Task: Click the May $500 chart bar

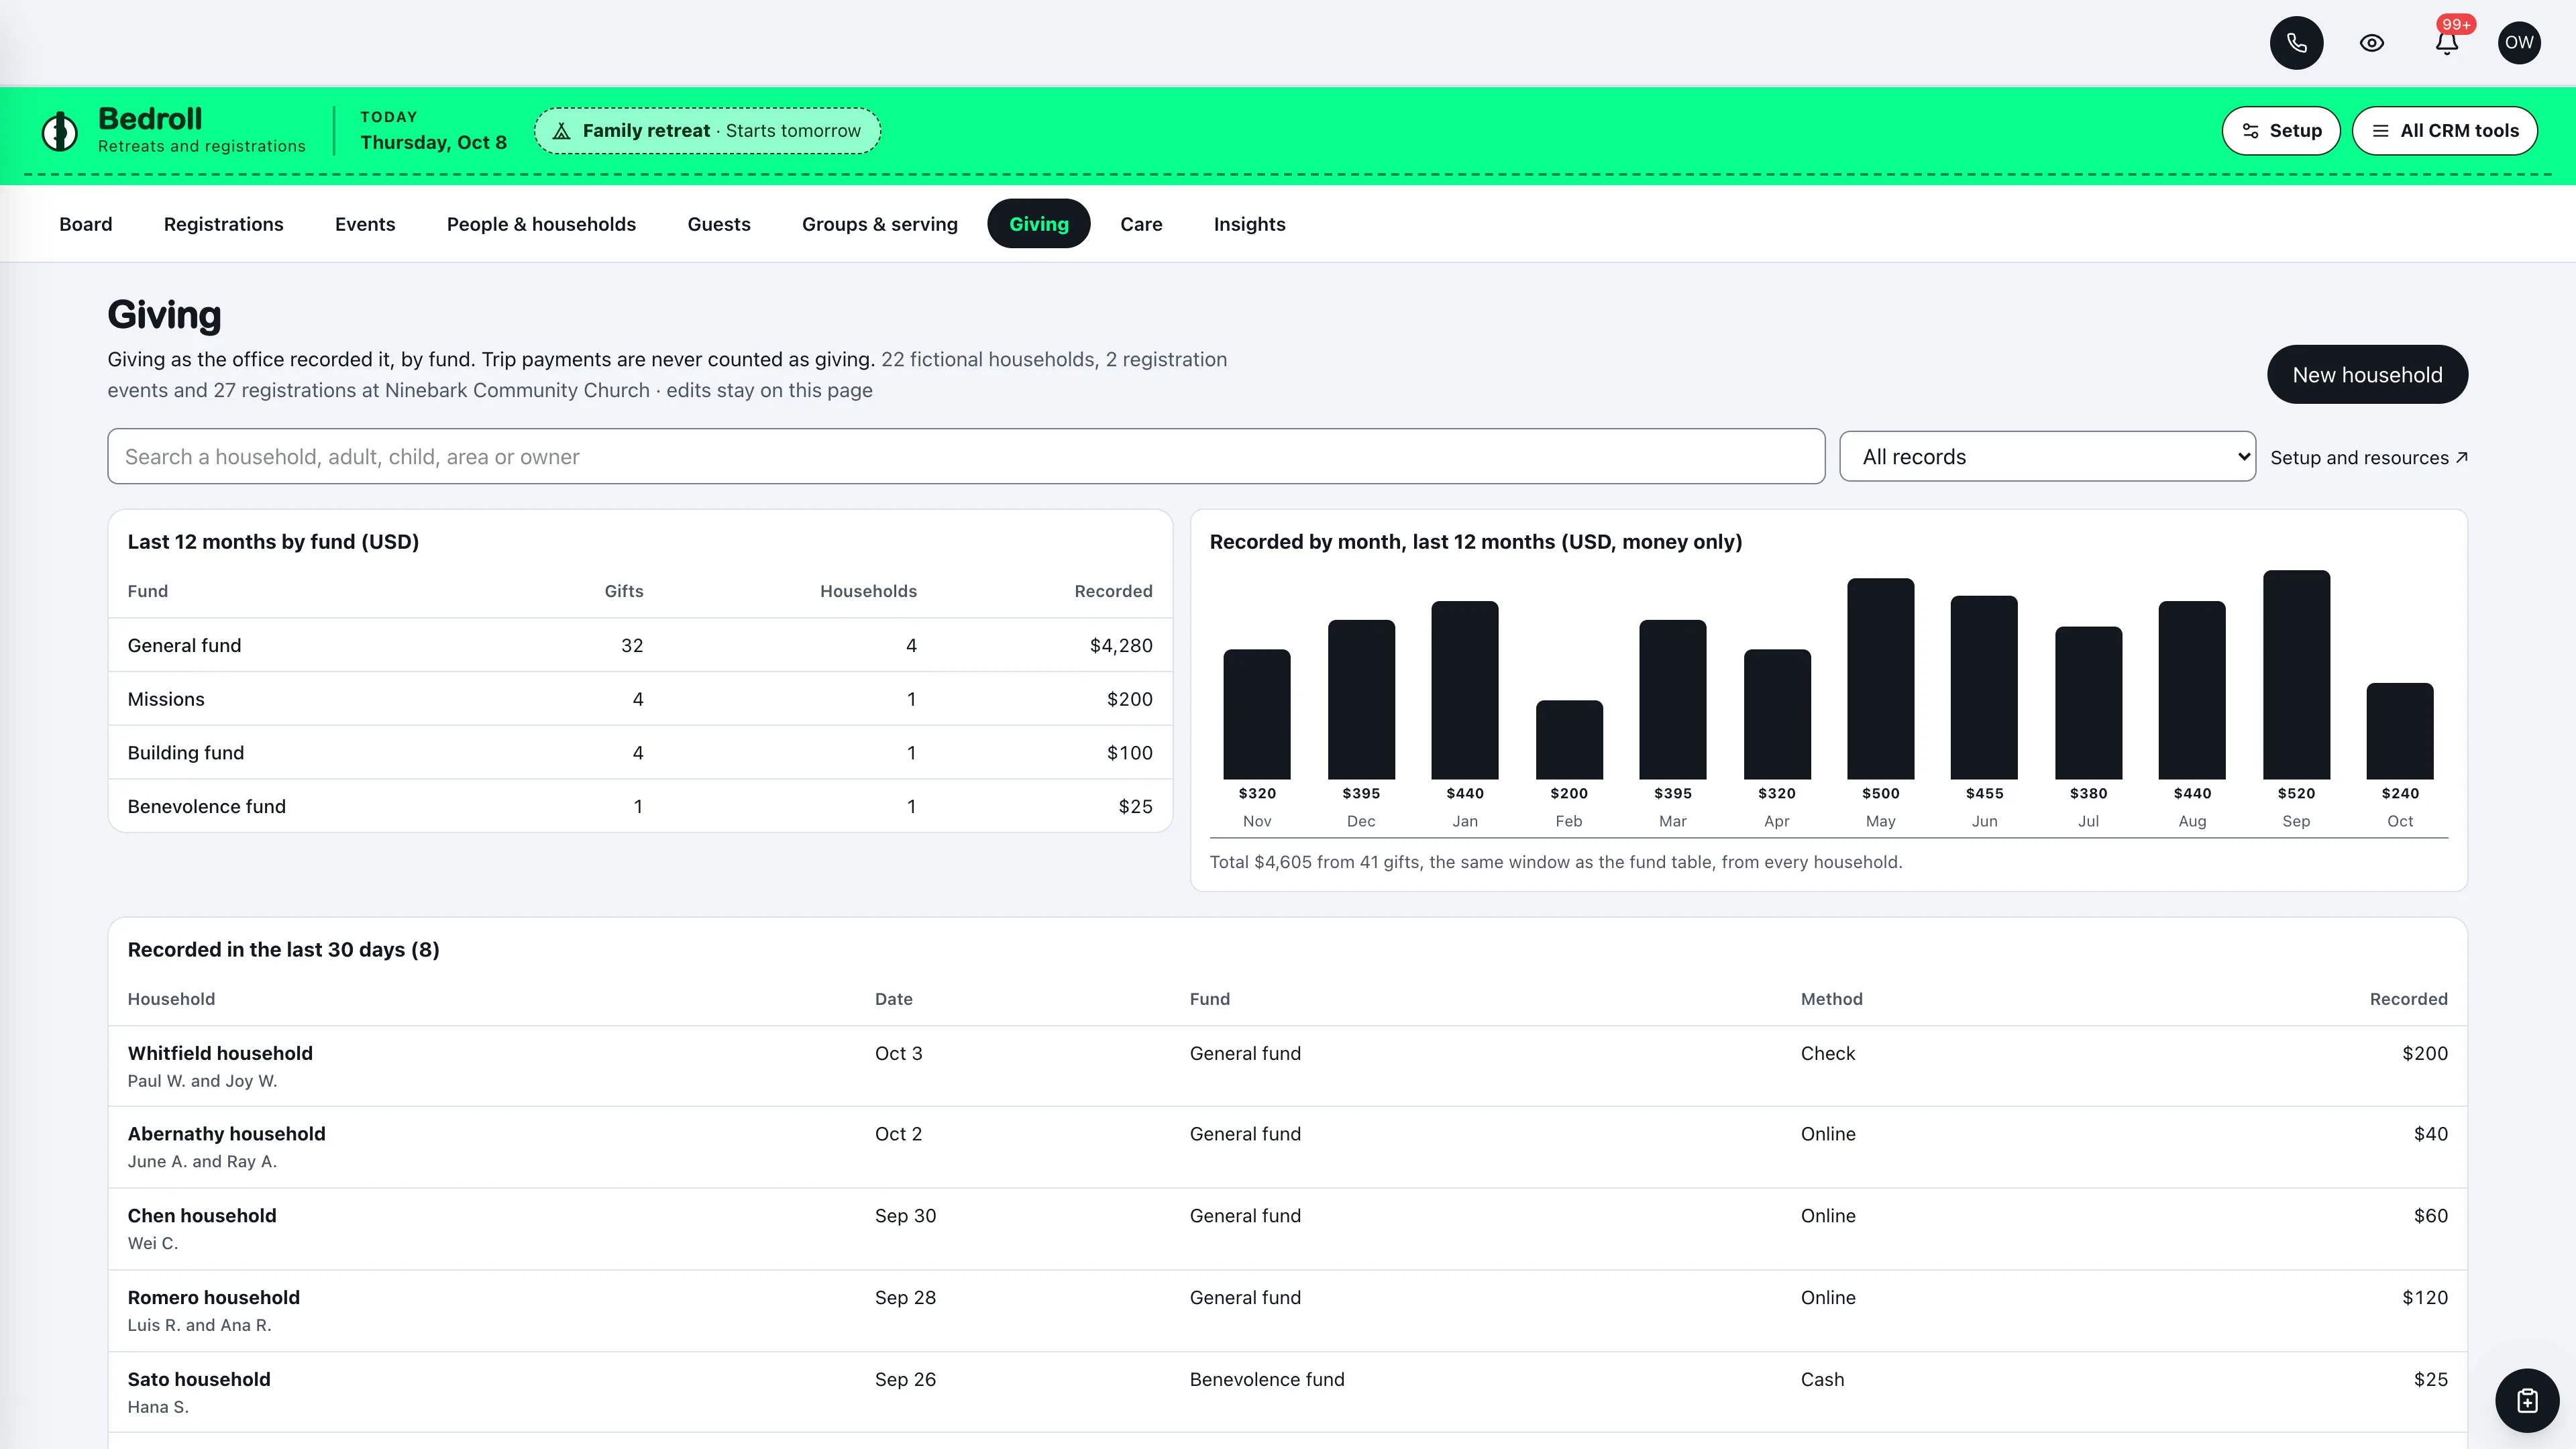Action: [1880, 679]
